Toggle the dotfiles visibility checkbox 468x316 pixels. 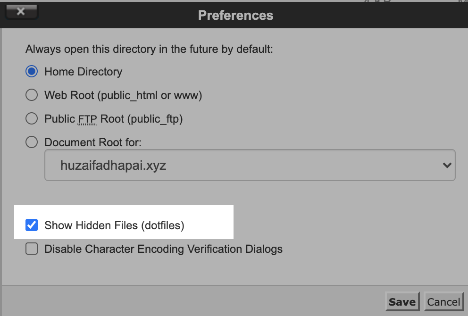(31, 225)
